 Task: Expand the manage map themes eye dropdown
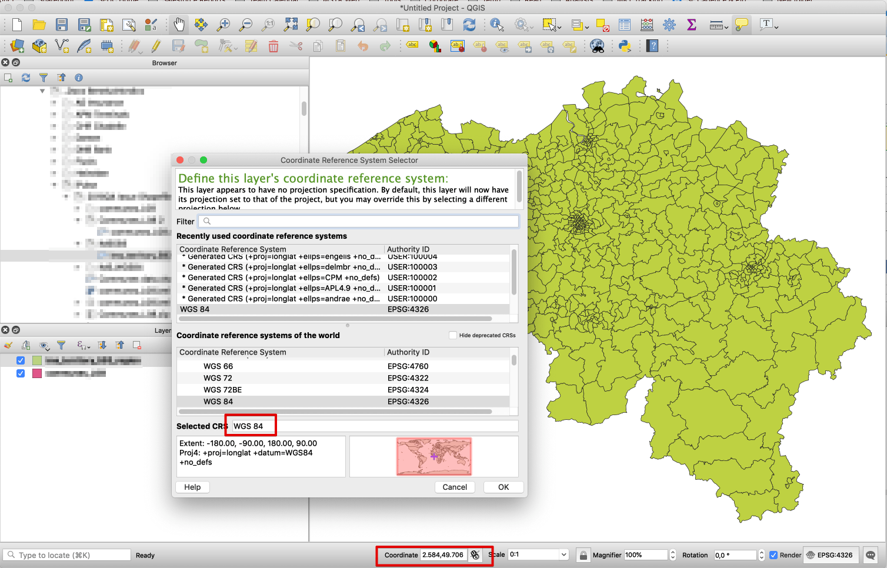click(x=45, y=345)
